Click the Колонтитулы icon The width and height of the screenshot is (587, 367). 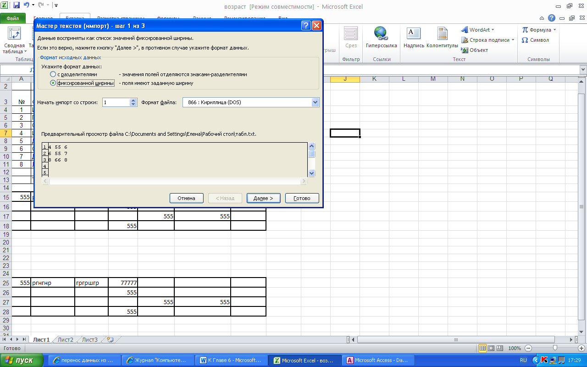point(442,34)
